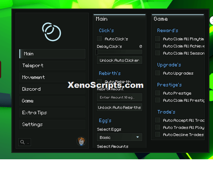Click the Click's section heading
This screenshot has height=170, width=213.
(x=106, y=30)
